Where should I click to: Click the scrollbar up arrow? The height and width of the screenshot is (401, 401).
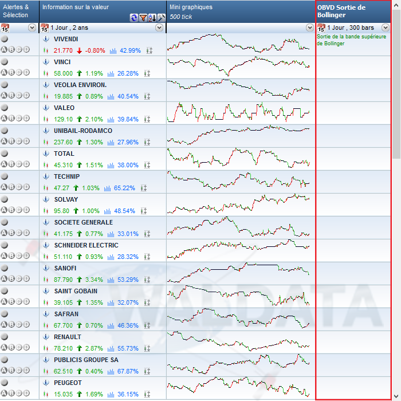coord(396,5)
